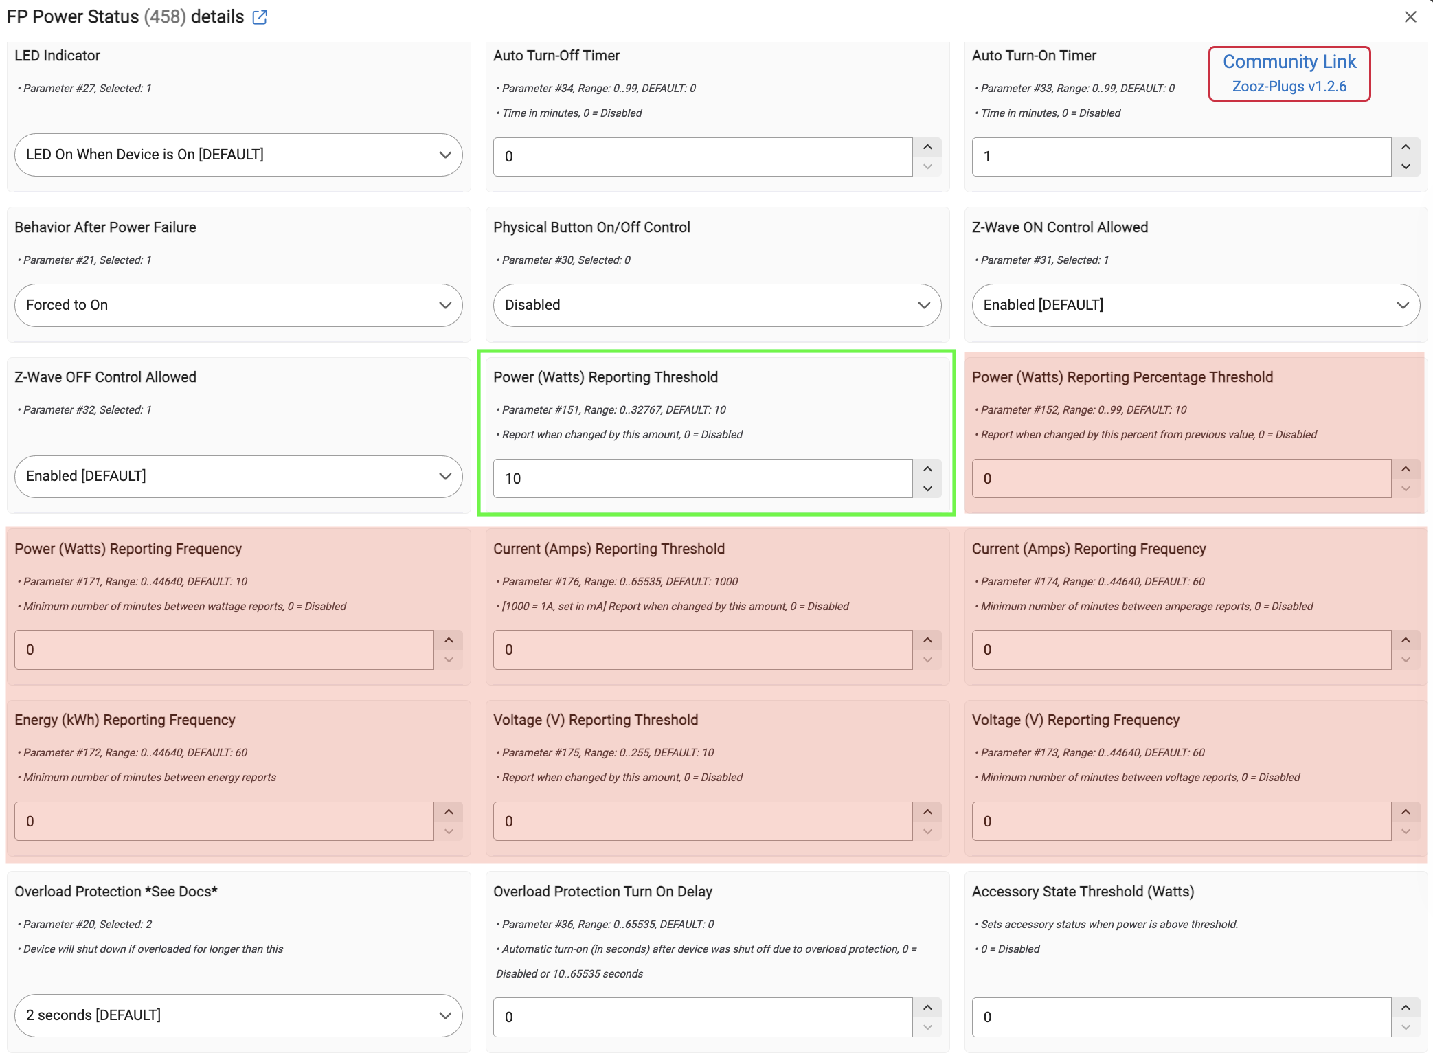Image resolution: width=1433 pixels, height=1062 pixels.
Task: Expand Behavior After Power Failure dropdown
Action: (238, 305)
